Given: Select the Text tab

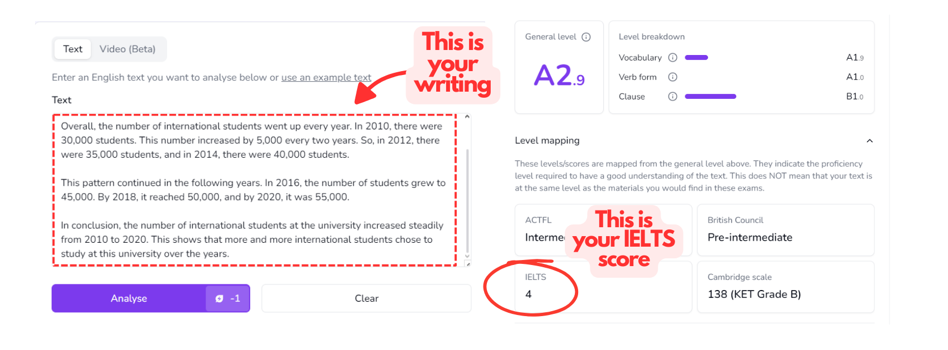Looking at the screenshot, I should (72, 49).
